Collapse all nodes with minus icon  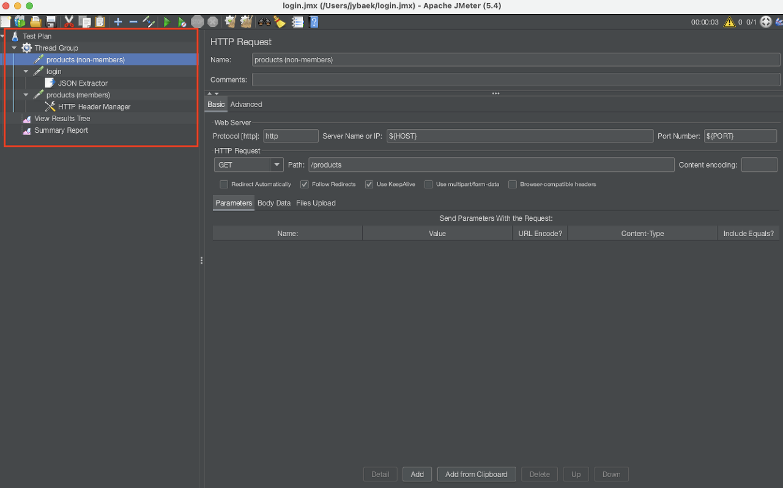133,22
